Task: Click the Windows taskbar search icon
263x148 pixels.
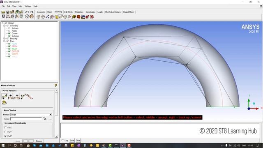Action: click(9, 145)
